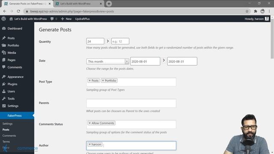Click the Appearance brush icon in sidebar
This screenshot has width=274, height=154.
click(x=4, y=77)
